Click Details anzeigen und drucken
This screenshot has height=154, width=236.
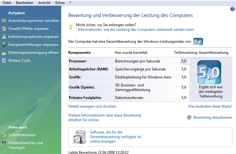[x=92, y=106]
